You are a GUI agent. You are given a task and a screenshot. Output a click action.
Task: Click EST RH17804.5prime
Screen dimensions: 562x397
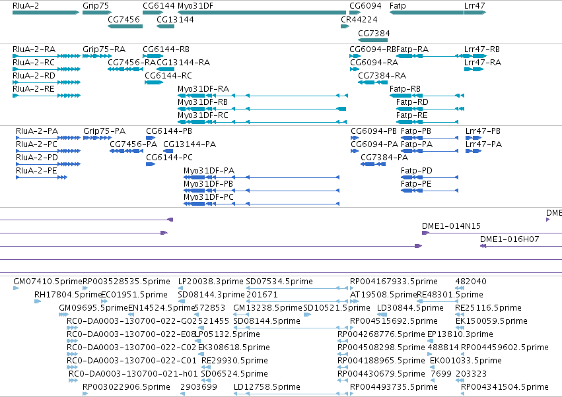point(38,301)
